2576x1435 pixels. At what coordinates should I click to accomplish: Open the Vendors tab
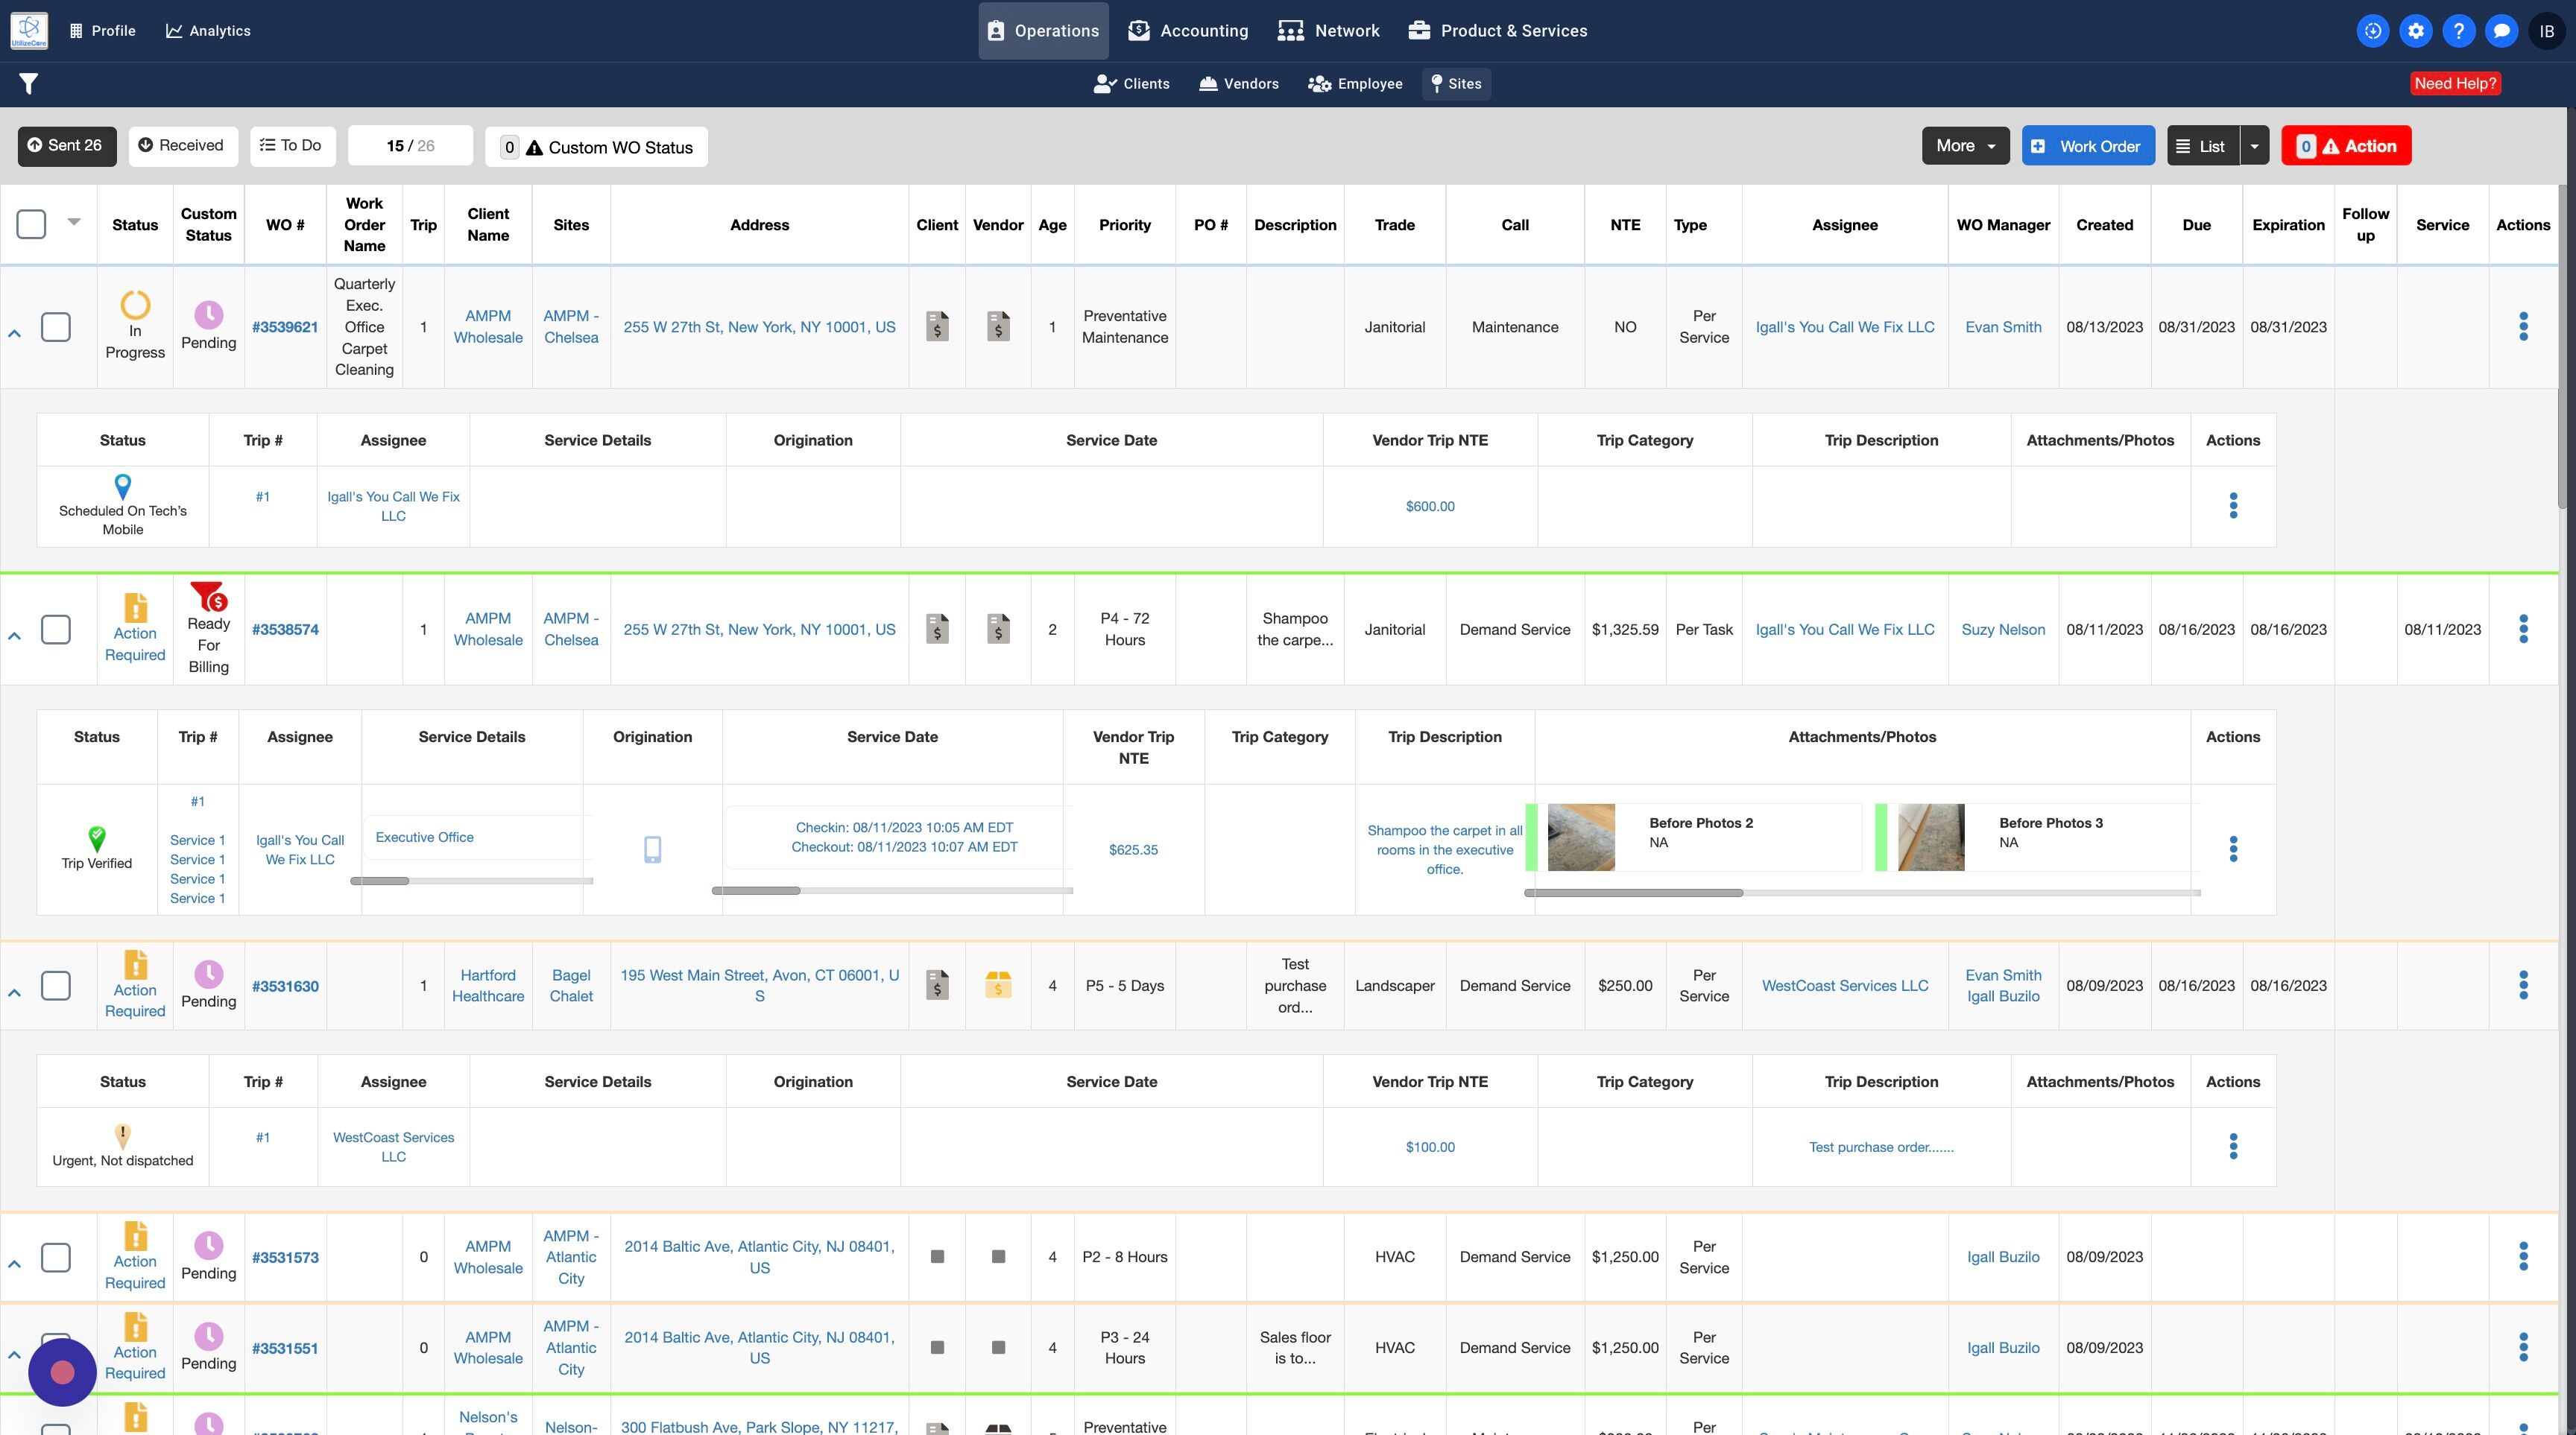click(x=1238, y=84)
